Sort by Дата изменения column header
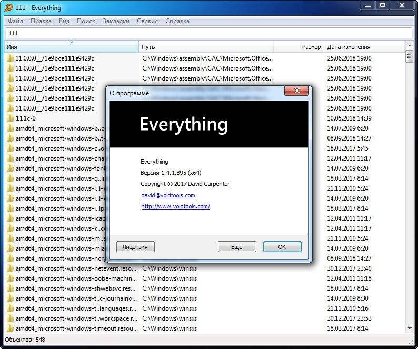The height and width of the screenshot is (349, 418). 364,47
